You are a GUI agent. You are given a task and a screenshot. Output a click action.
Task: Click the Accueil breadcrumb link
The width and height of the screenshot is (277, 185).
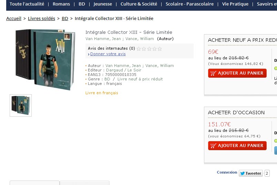tap(14, 18)
